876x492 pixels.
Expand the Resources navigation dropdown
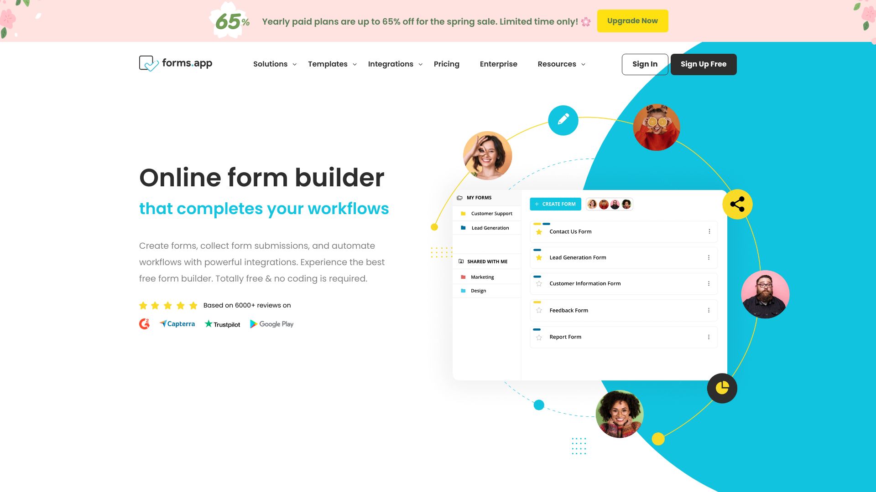561,64
